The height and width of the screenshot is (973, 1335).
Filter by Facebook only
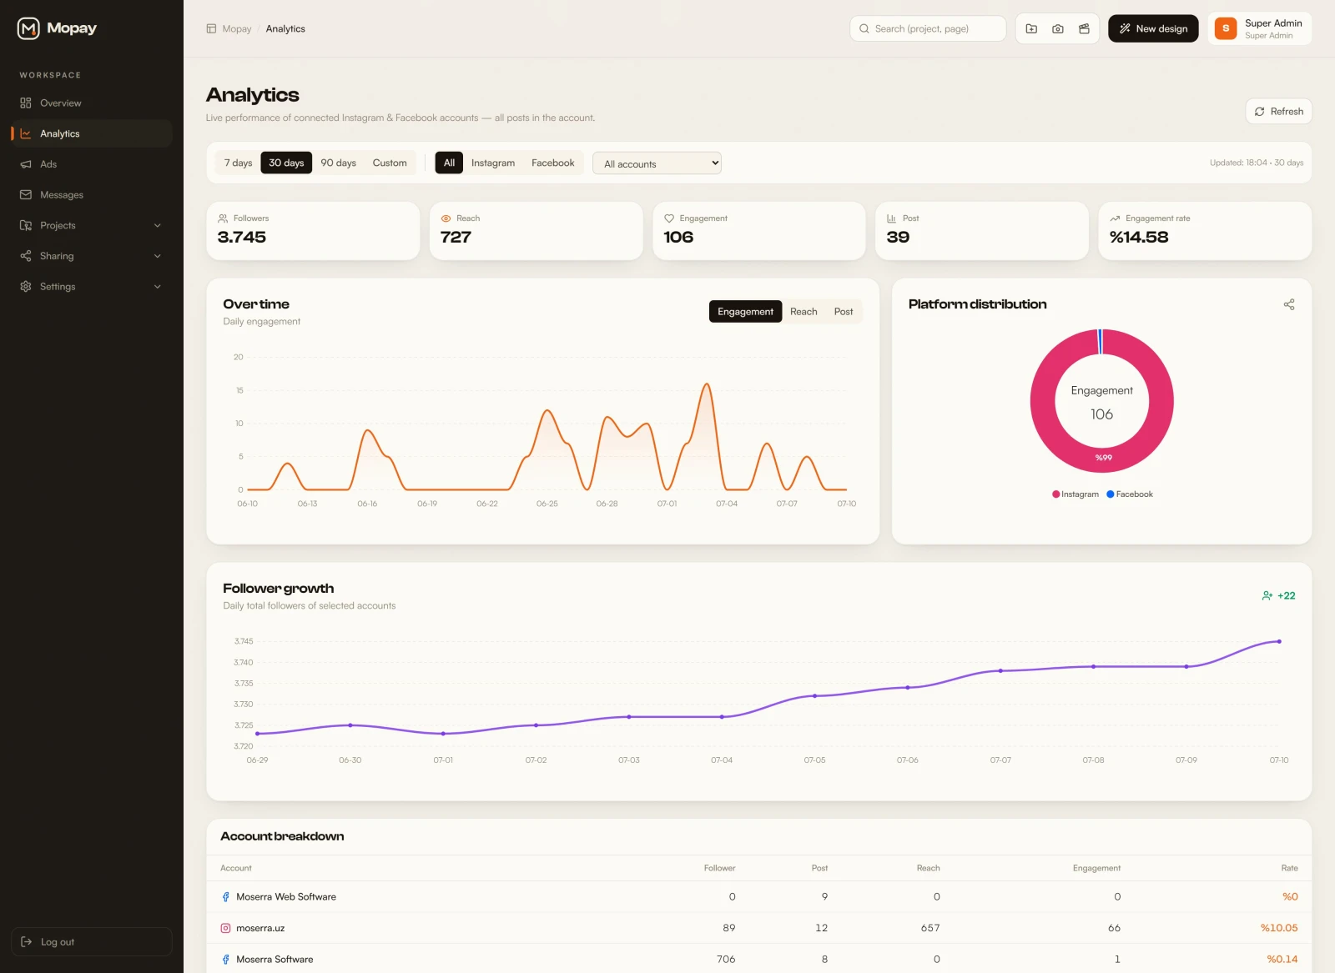click(x=553, y=163)
